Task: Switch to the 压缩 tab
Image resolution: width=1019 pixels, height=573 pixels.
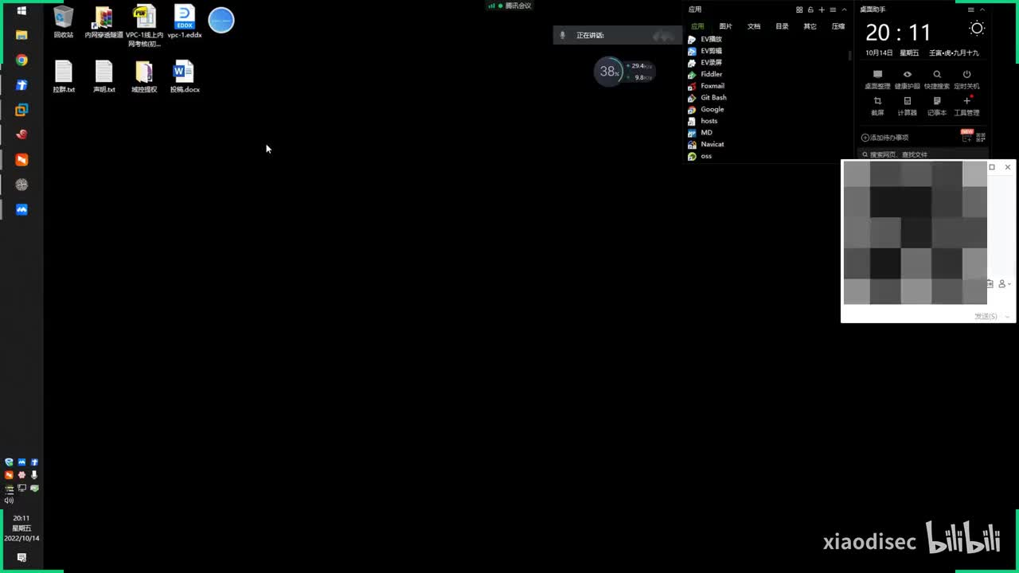Action: (x=838, y=26)
